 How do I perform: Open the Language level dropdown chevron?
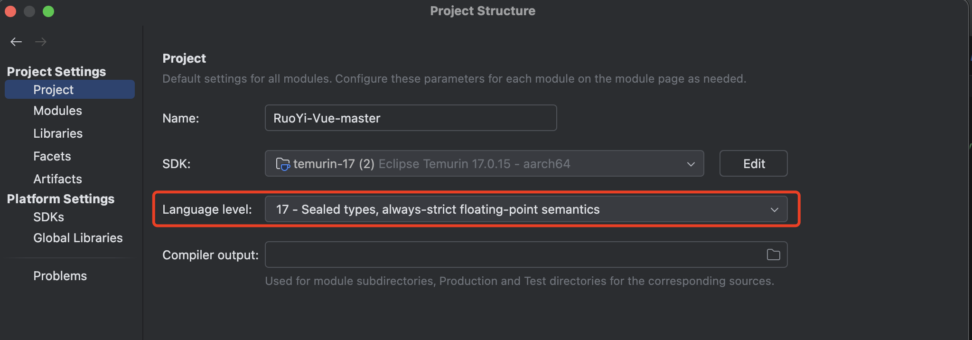(774, 209)
